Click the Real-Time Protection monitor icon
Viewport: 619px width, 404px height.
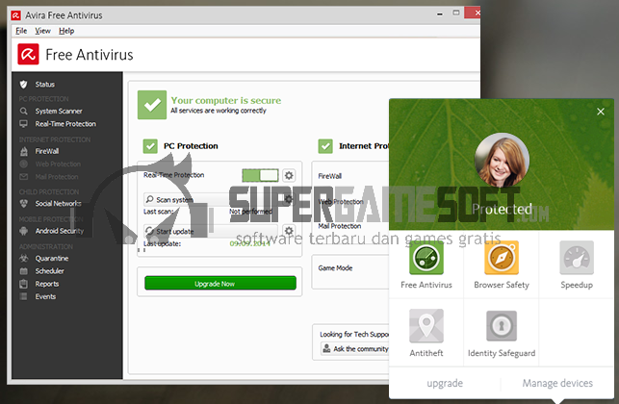(x=24, y=124)
